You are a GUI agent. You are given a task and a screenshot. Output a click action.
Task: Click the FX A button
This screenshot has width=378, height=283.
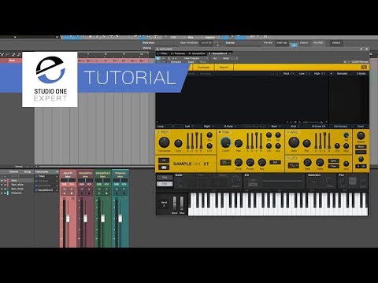(165, 178)
